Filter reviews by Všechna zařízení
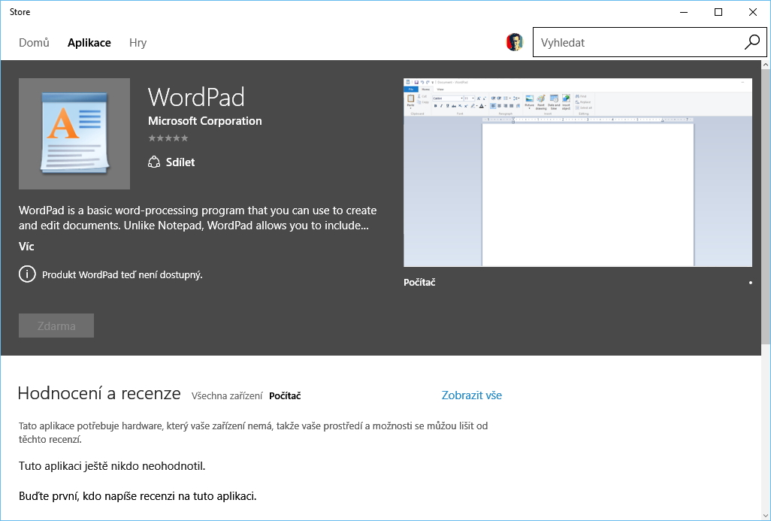 227,395
